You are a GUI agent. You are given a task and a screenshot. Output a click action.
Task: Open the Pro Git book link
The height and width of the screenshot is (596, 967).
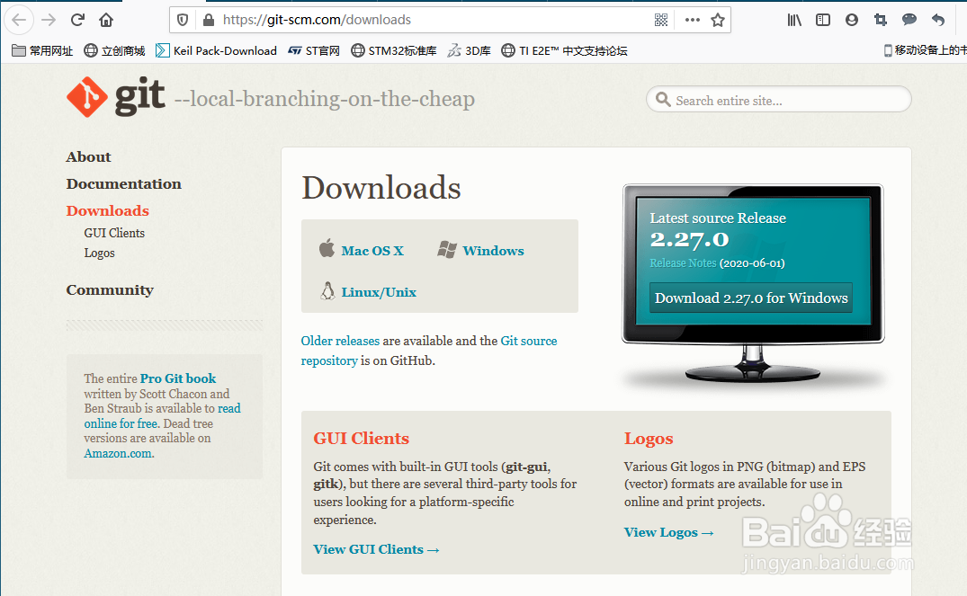(x=178, y=378)
